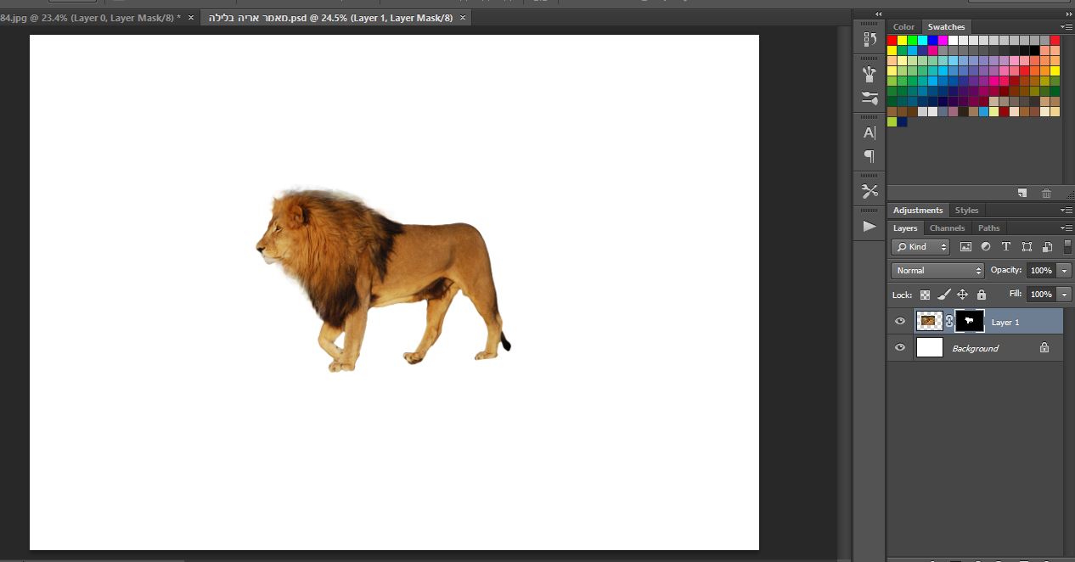The image size is (1075, 562).
Task: Open the History panel icon
Action: coord(870,39)
